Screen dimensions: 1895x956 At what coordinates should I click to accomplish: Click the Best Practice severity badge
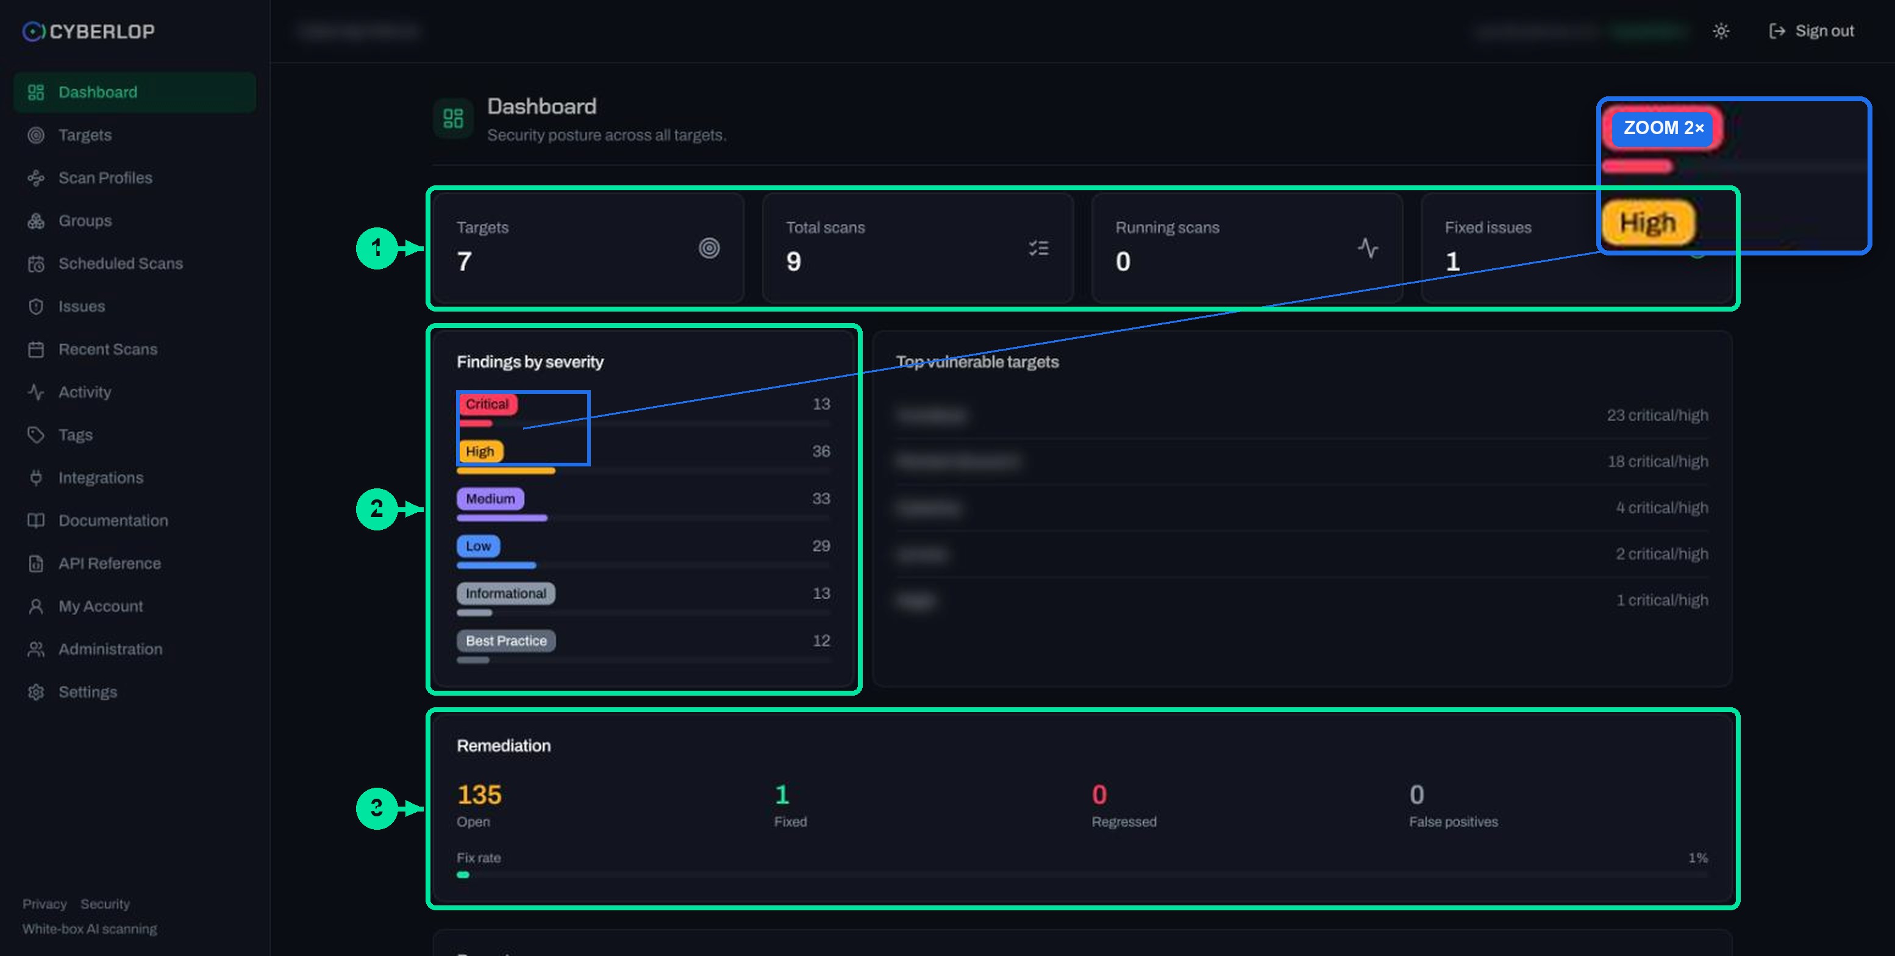pos(506,641)
